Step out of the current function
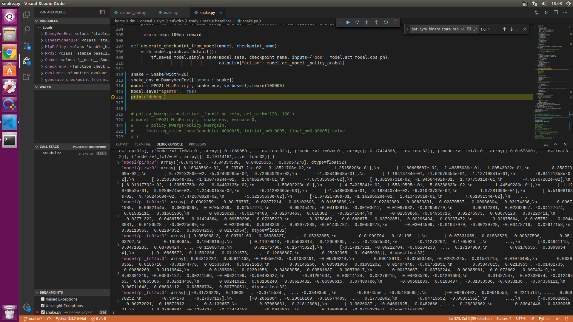Viewport: 573px width, 322px height. point(376,22)
